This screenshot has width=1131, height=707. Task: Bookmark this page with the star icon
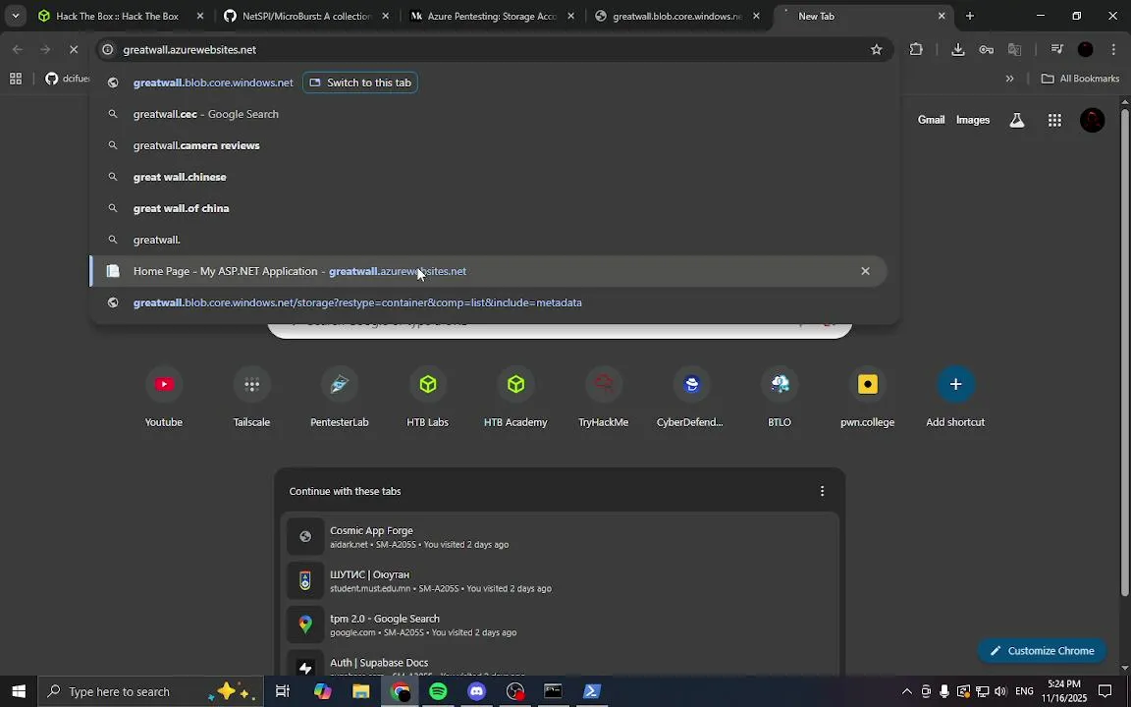coord(877,50)
